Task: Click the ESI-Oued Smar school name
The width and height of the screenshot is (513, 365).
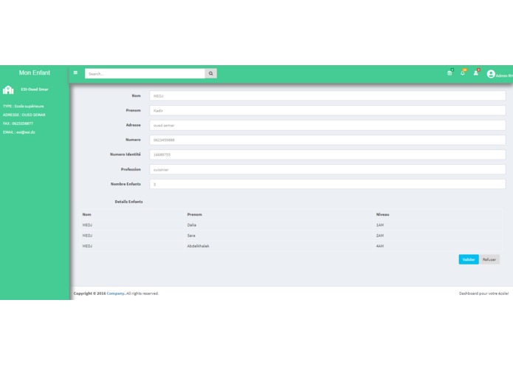Action: click(35, 89)
